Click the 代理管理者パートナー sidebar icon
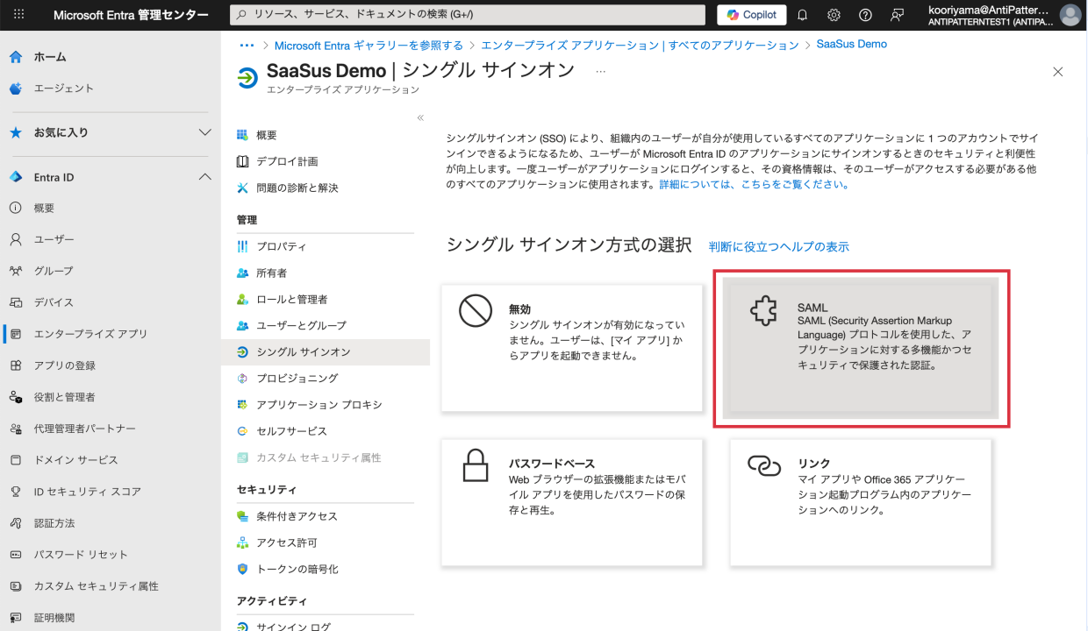Image resolution: width=1088 pixels, height=631 pixels. coord(16,429)
